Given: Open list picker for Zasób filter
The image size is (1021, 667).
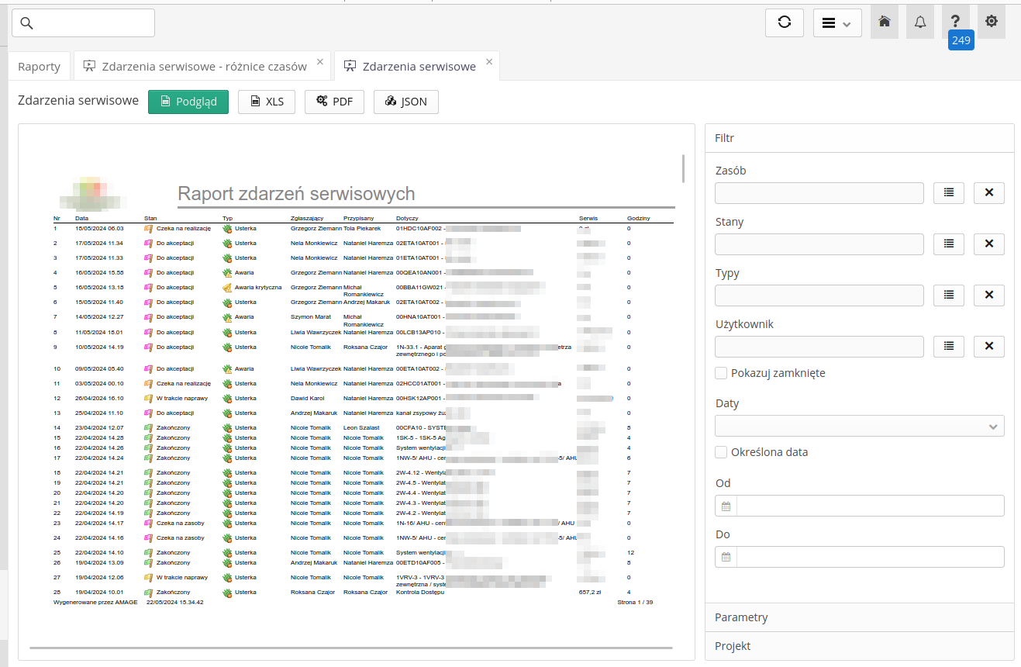Looking at the screenshot, I should coord(948,193).
